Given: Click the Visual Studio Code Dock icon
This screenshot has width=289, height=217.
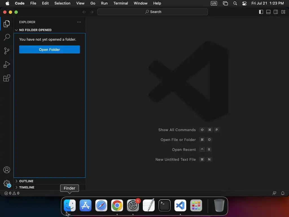Looking at the screenshot, I should pos(180,205).
